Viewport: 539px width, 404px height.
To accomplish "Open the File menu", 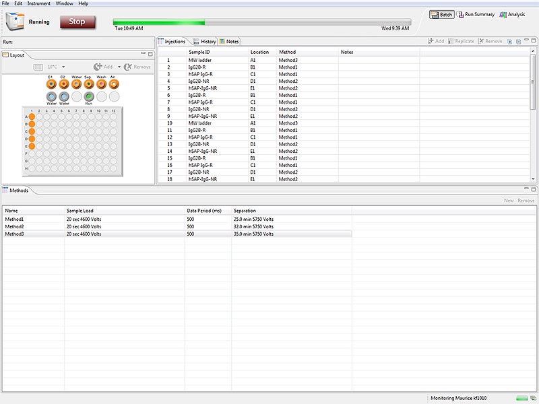I will coord(5,3).
